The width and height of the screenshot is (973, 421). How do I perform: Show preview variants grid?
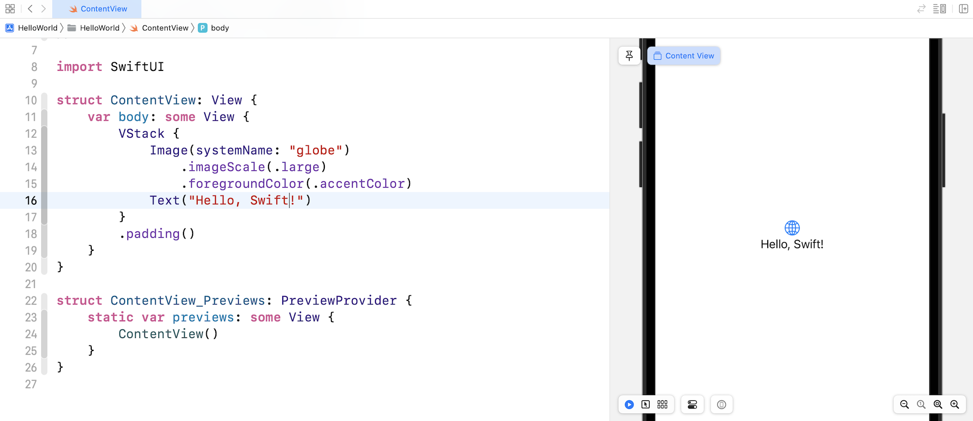(x=662, y=404)
